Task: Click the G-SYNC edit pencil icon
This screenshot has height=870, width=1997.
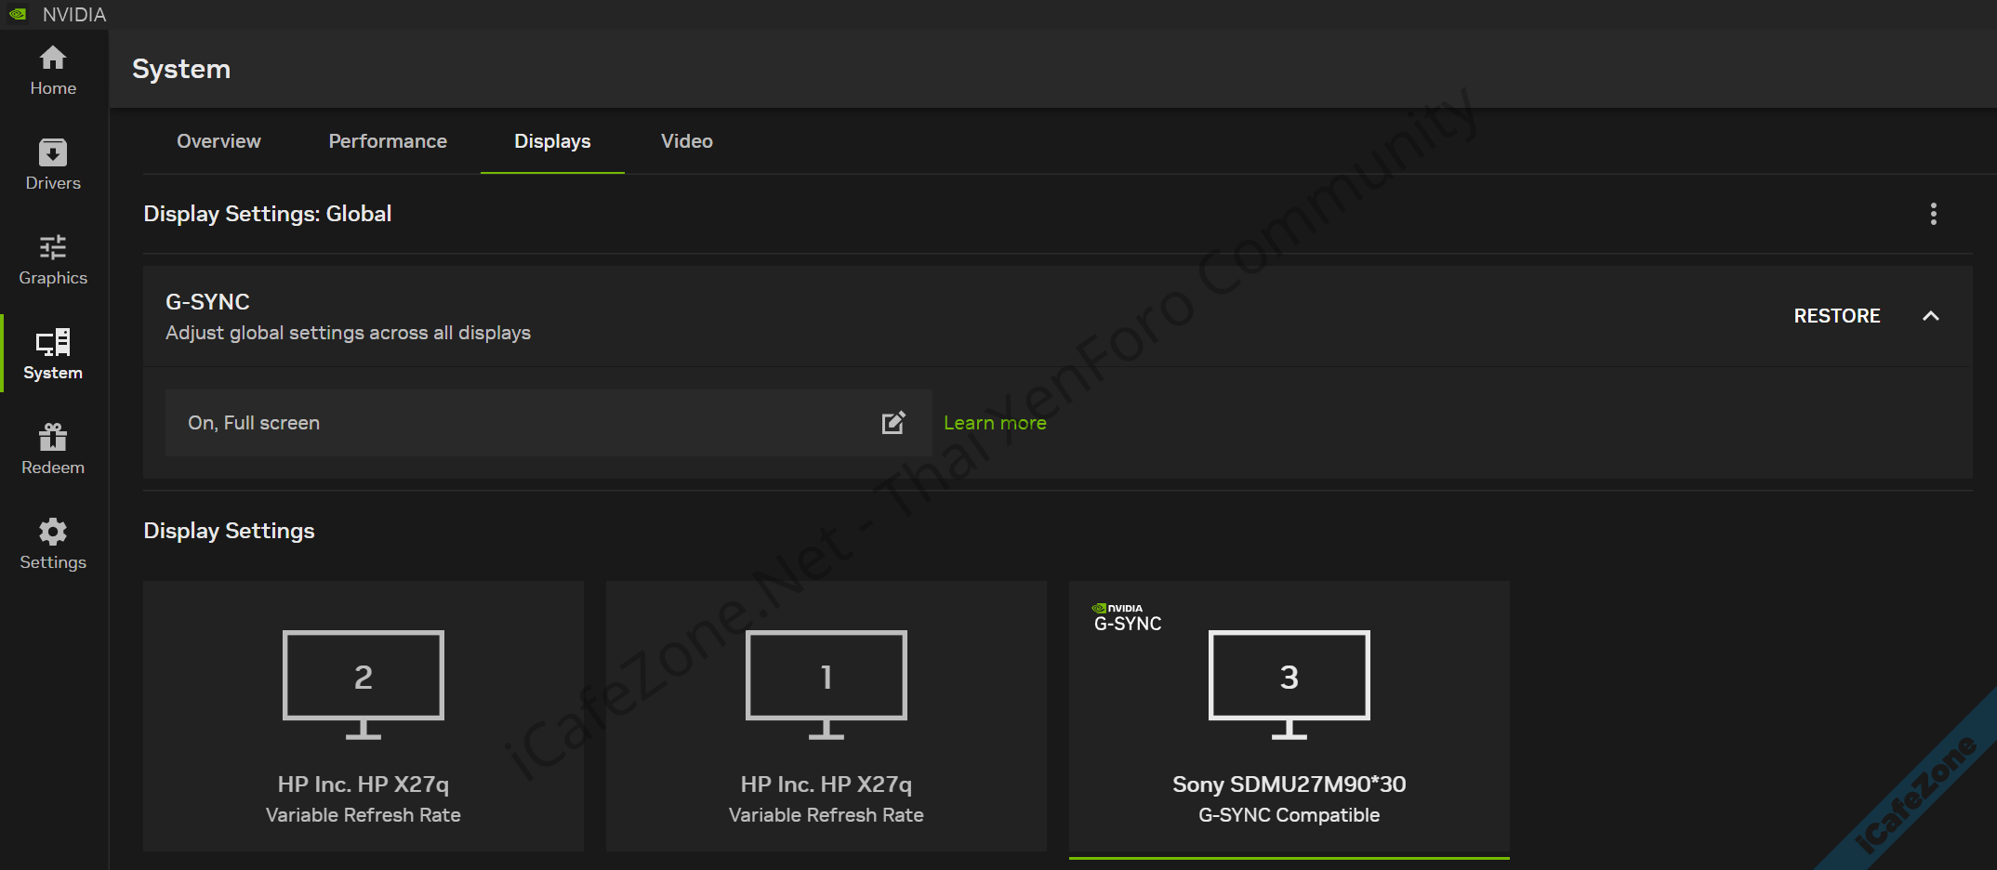Action: point(893,423)
